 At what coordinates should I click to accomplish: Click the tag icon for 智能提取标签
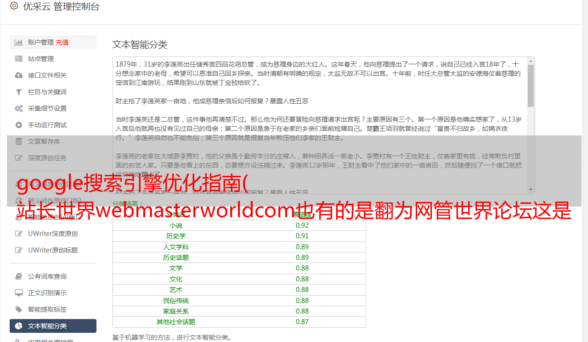tap(19, 309)
